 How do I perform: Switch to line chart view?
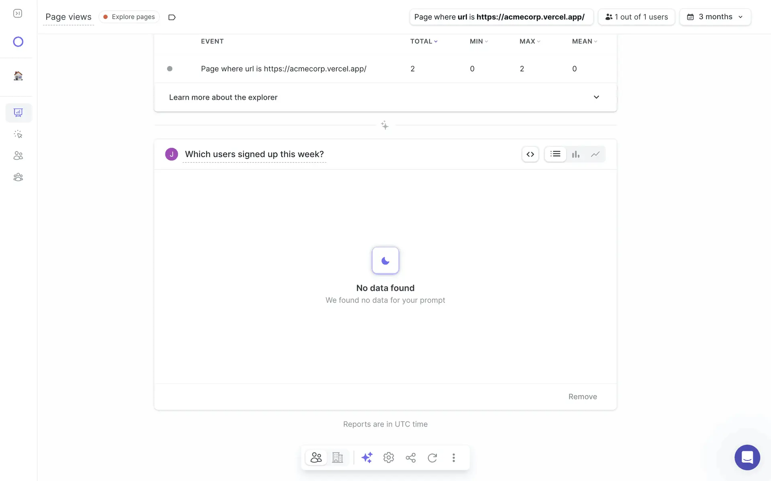tap(595, 154)
